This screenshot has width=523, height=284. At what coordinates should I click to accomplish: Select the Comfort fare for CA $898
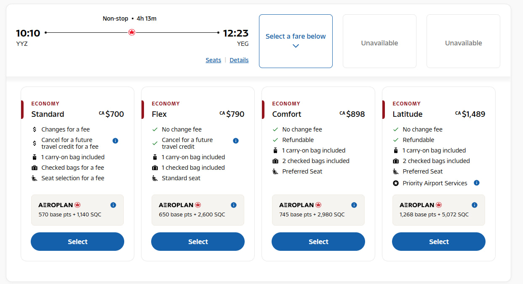(x=318, y=242)
